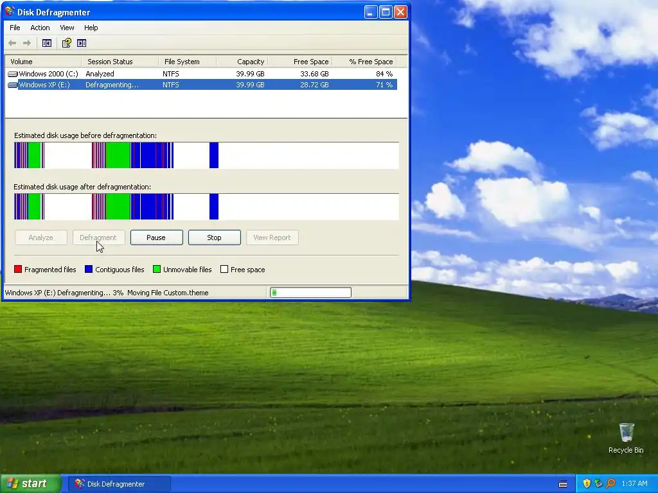The height and width of the screenshot is (493, 658).
Task: Click the green Unmovable files legend swatch
Action: coord(157,269)
